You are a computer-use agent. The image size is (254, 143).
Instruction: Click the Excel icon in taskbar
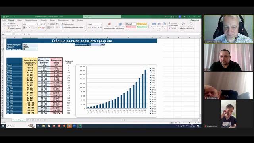(x=79, y=126)
